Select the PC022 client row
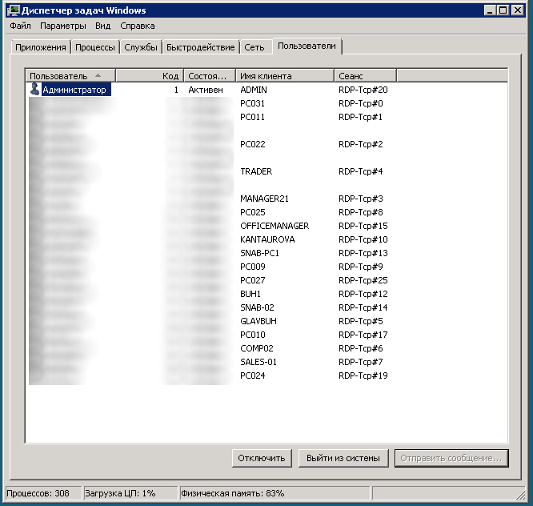This screenshot has width=533, height=506. pyautogui.click(x=253, y=144)
